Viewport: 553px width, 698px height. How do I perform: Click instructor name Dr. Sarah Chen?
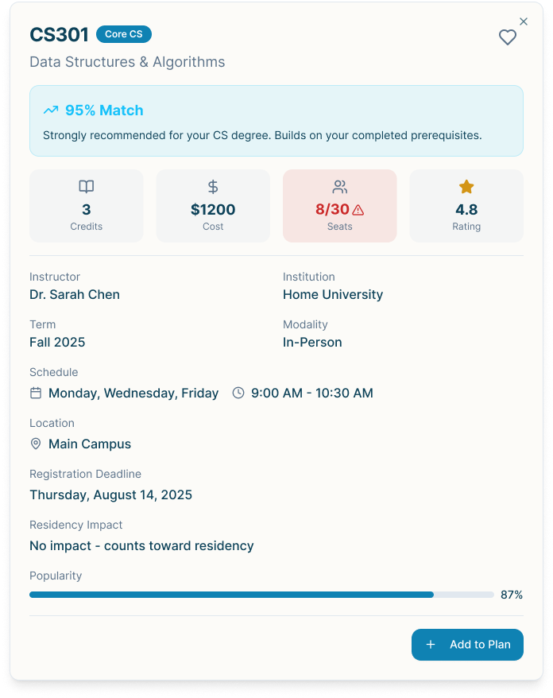(75, 294)
